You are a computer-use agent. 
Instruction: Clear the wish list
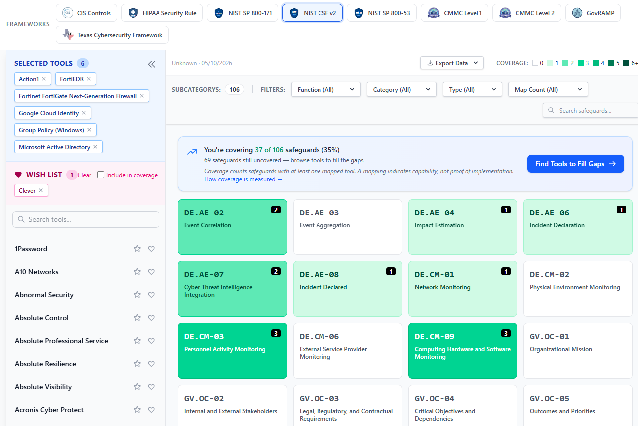point(85,175)
